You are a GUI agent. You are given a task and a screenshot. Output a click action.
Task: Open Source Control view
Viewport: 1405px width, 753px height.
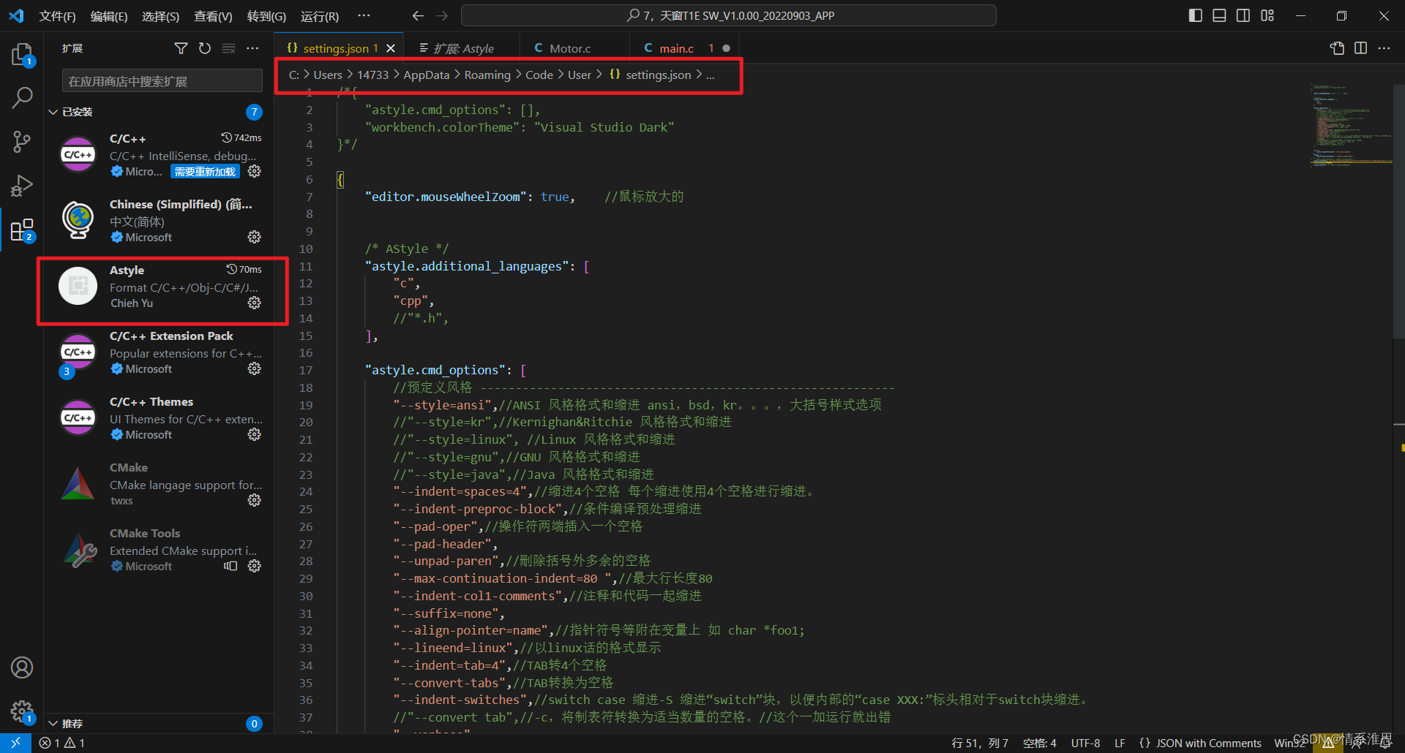click(22, 142)
